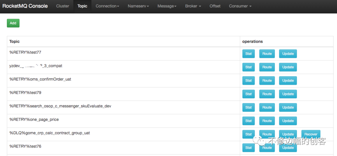Click Update for the %DLQ%gome_crp topic
This screenshot has height=156, width=337.
pyautogui.click(x=288, y=134)
